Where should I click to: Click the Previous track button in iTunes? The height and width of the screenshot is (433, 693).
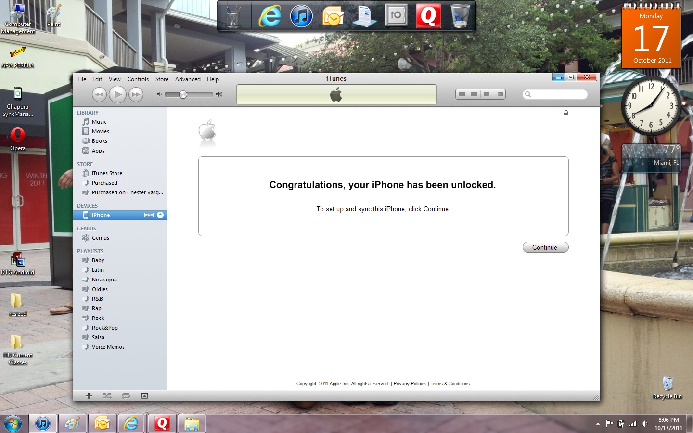point(99,94)
